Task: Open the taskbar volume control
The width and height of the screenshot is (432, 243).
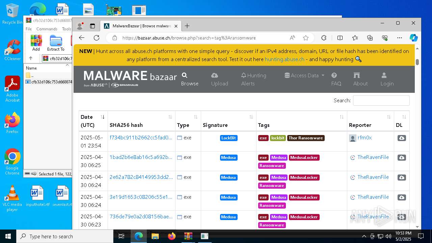Action: pos(388,236)
